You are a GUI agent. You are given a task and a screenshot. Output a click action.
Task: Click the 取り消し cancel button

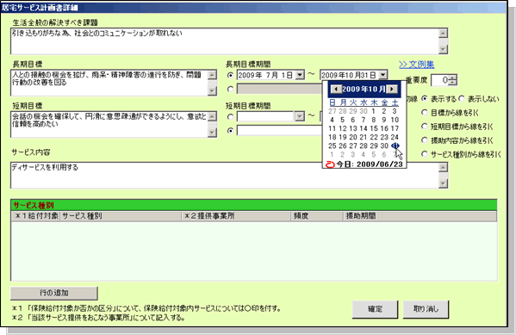tap(426, 309)
